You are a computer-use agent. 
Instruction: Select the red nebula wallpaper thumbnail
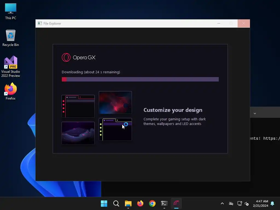pos(115,103)
